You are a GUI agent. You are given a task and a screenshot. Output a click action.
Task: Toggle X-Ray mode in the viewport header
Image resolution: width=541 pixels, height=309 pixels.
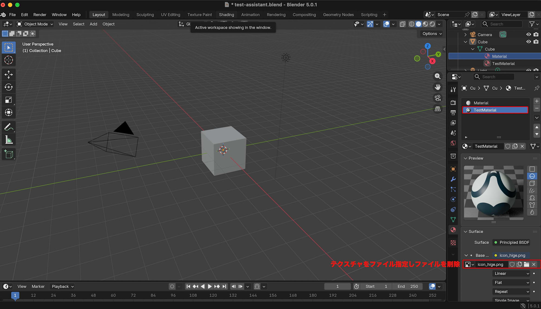[403, 24]
